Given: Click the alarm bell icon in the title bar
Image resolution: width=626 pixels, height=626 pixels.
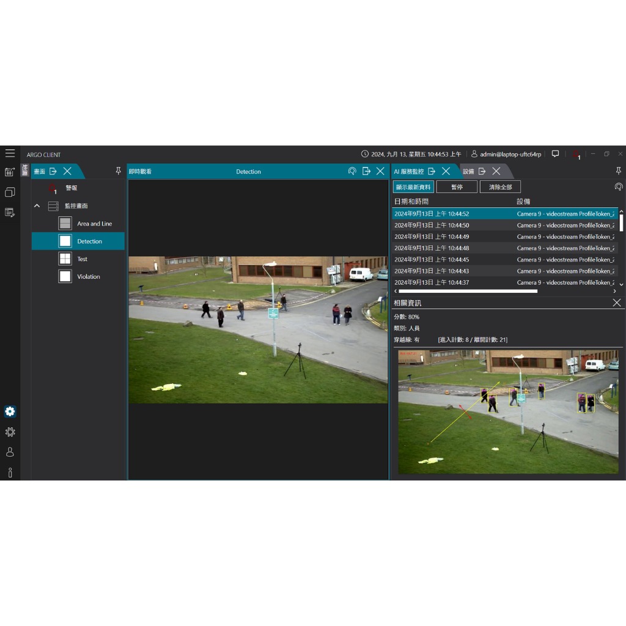Looking at the screenshot, I should point(576,154).
